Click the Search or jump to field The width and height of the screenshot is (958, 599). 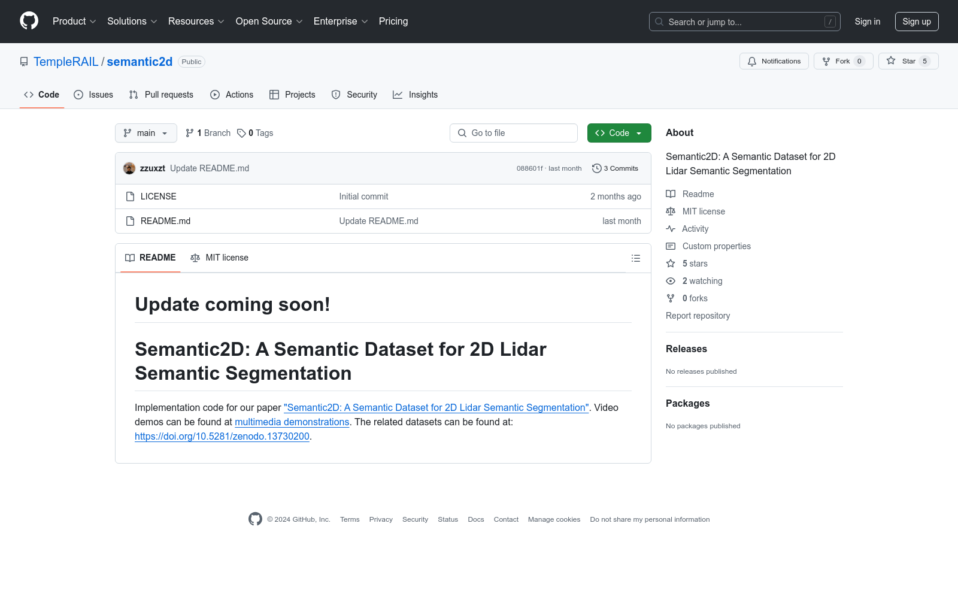pos(745,22)
